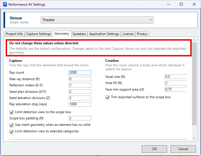The image size is (201, 156).
Task: Click the 'Ray count' label
Action: (x=17, y=72)
